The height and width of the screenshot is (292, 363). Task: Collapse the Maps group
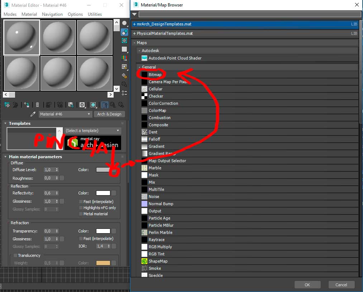click(x=134, y=43)
